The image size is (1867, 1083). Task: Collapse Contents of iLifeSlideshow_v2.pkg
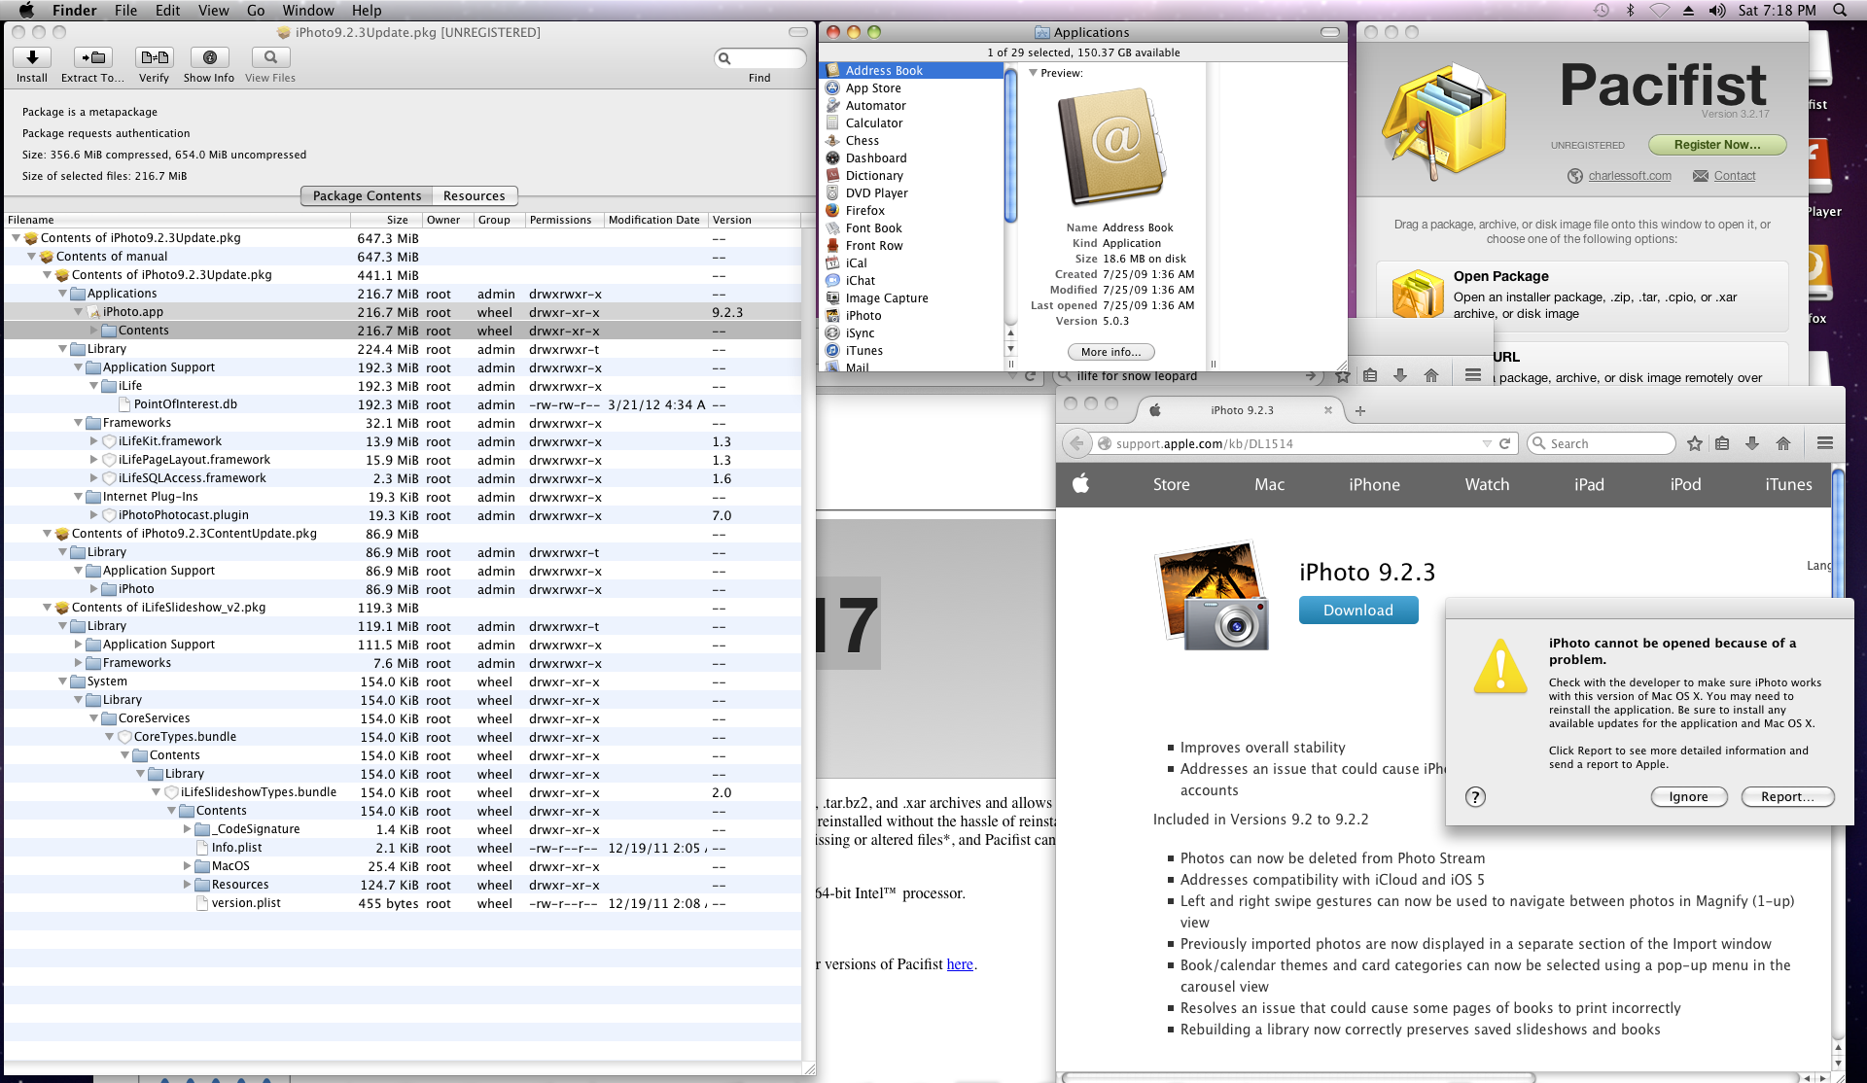click(47, 608)
